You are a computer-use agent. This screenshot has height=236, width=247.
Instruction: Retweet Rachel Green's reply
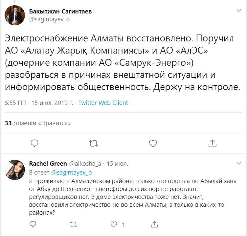coord(74,224)
